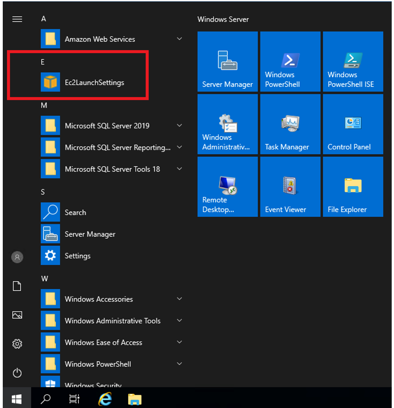This screenshot has height=408, width=394.
Task: Select Search from the app list
Action: tap(75, 212)
